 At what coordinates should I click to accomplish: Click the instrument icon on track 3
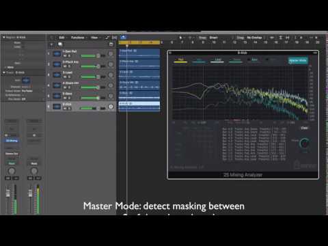(x=57, y=75)
